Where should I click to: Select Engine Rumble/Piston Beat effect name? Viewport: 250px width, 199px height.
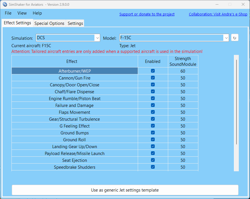coord(75,98)
